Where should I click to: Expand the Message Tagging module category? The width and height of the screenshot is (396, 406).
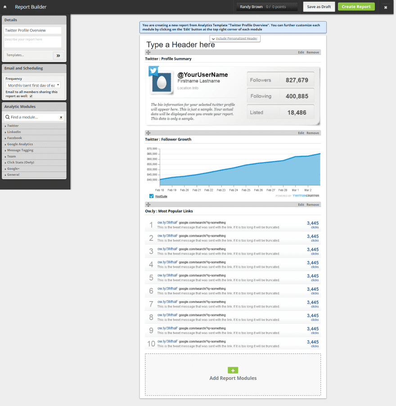[34, 150]
